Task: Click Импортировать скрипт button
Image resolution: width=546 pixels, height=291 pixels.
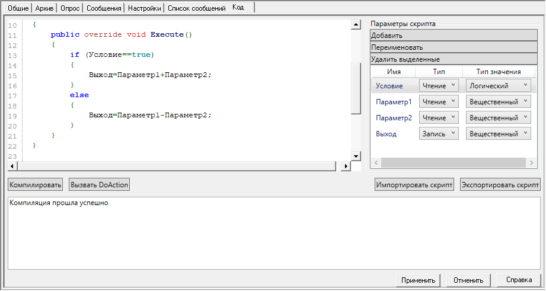Action: click(414, 184)
